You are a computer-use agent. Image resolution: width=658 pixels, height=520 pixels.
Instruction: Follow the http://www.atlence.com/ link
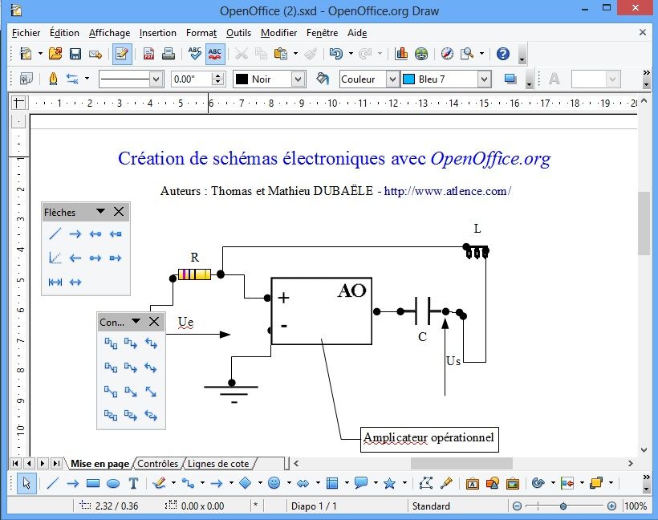pyautogui.click(x=447, y=191)
